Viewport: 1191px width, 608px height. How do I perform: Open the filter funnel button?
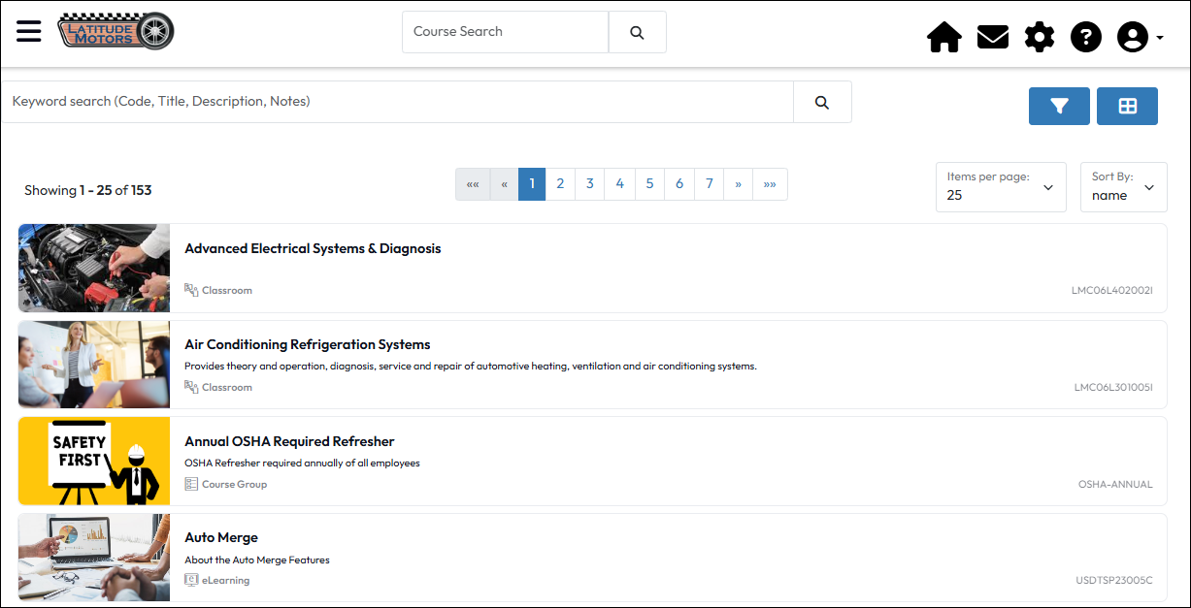(x=1059, y=107)
